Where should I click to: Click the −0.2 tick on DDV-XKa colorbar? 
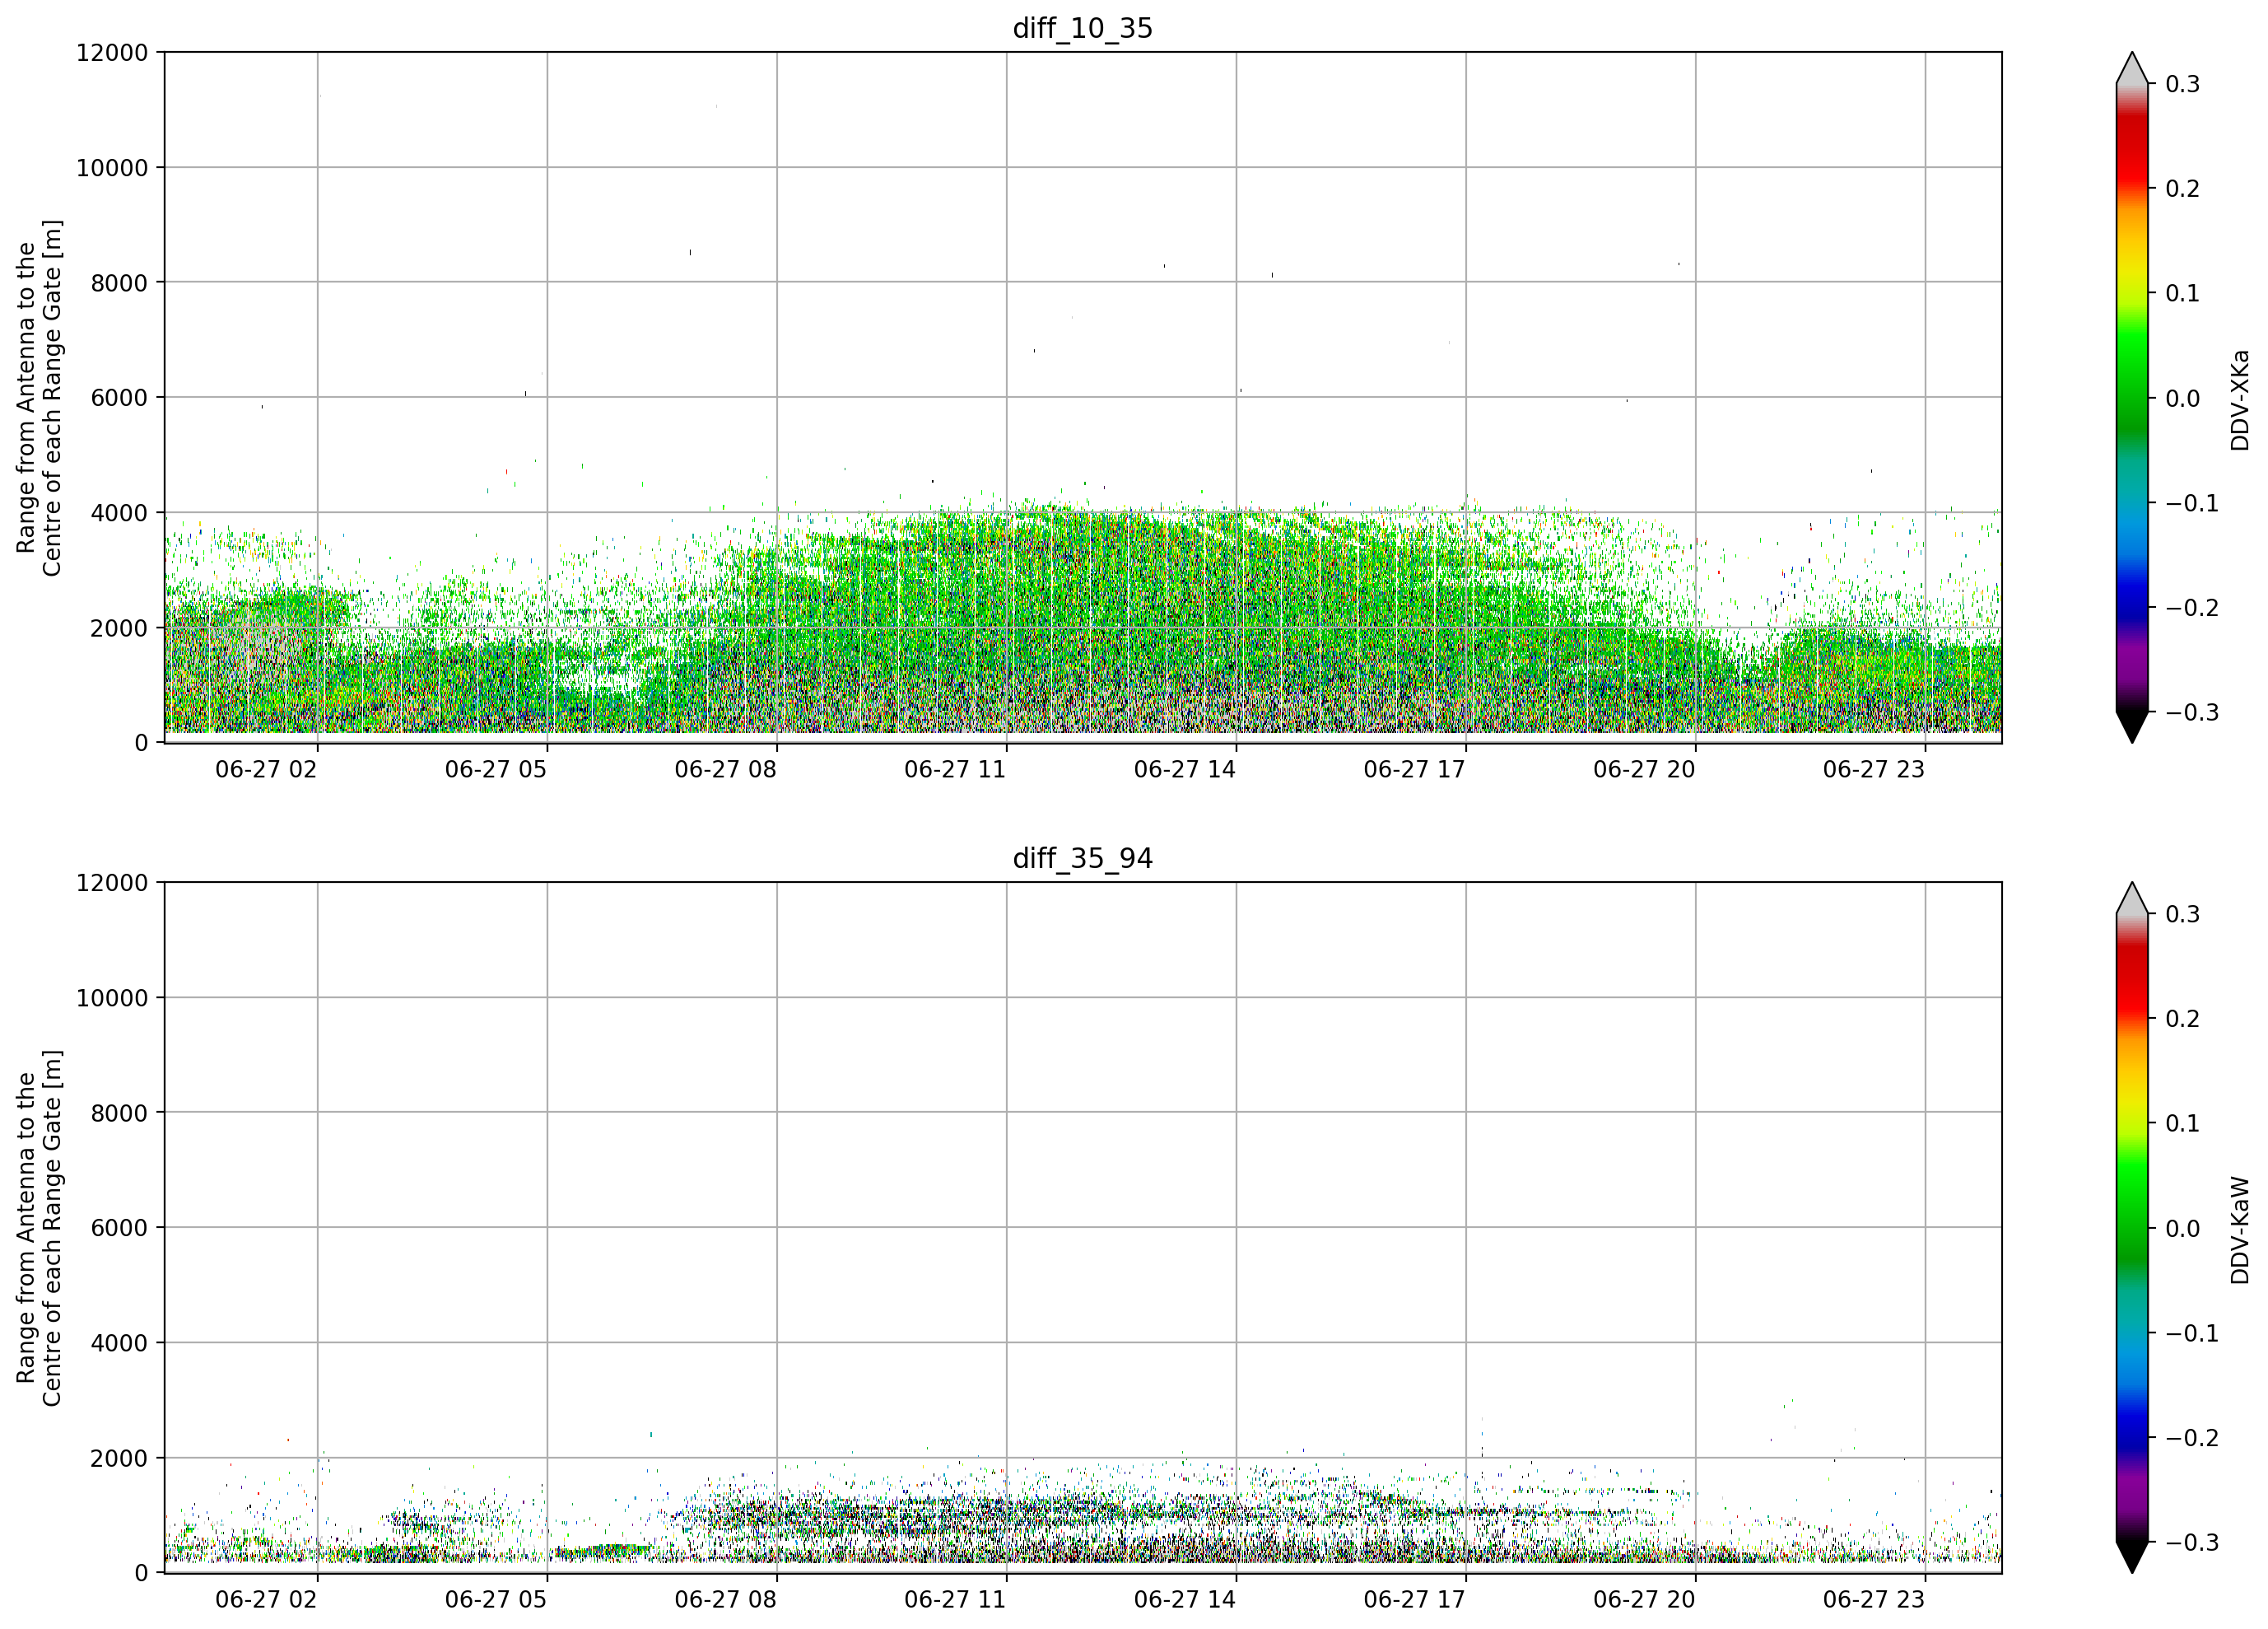pyautogui.click(x=2192, y=607)
